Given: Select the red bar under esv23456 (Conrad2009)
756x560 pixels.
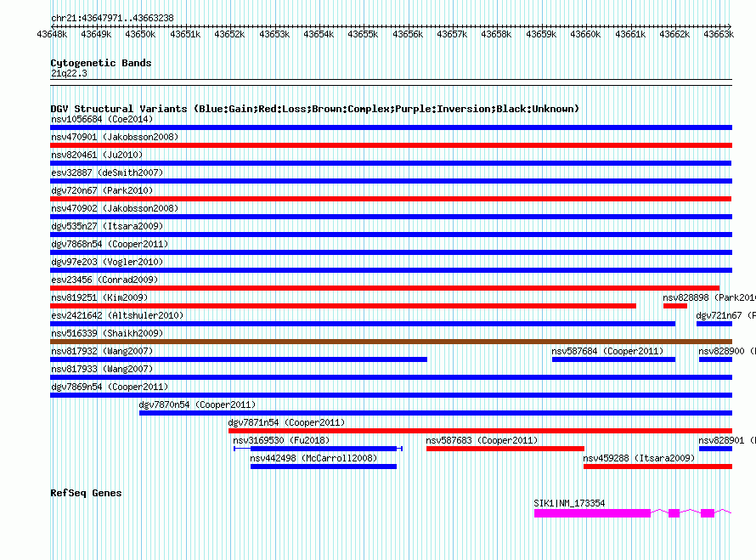Looking at the screenshot, I should pyautogui.click(x=385, y=288).
